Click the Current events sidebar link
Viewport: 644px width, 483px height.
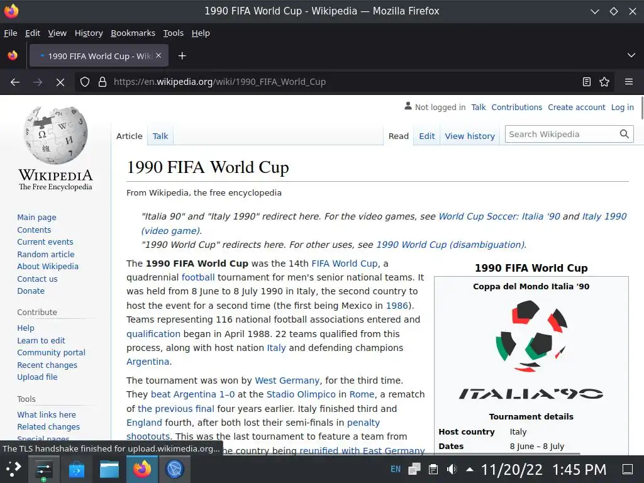pyautogui.click(x=45, y=242)
